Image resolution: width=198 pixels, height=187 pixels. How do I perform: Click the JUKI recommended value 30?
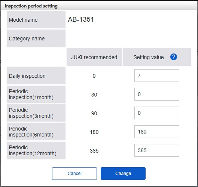point(94,95)
